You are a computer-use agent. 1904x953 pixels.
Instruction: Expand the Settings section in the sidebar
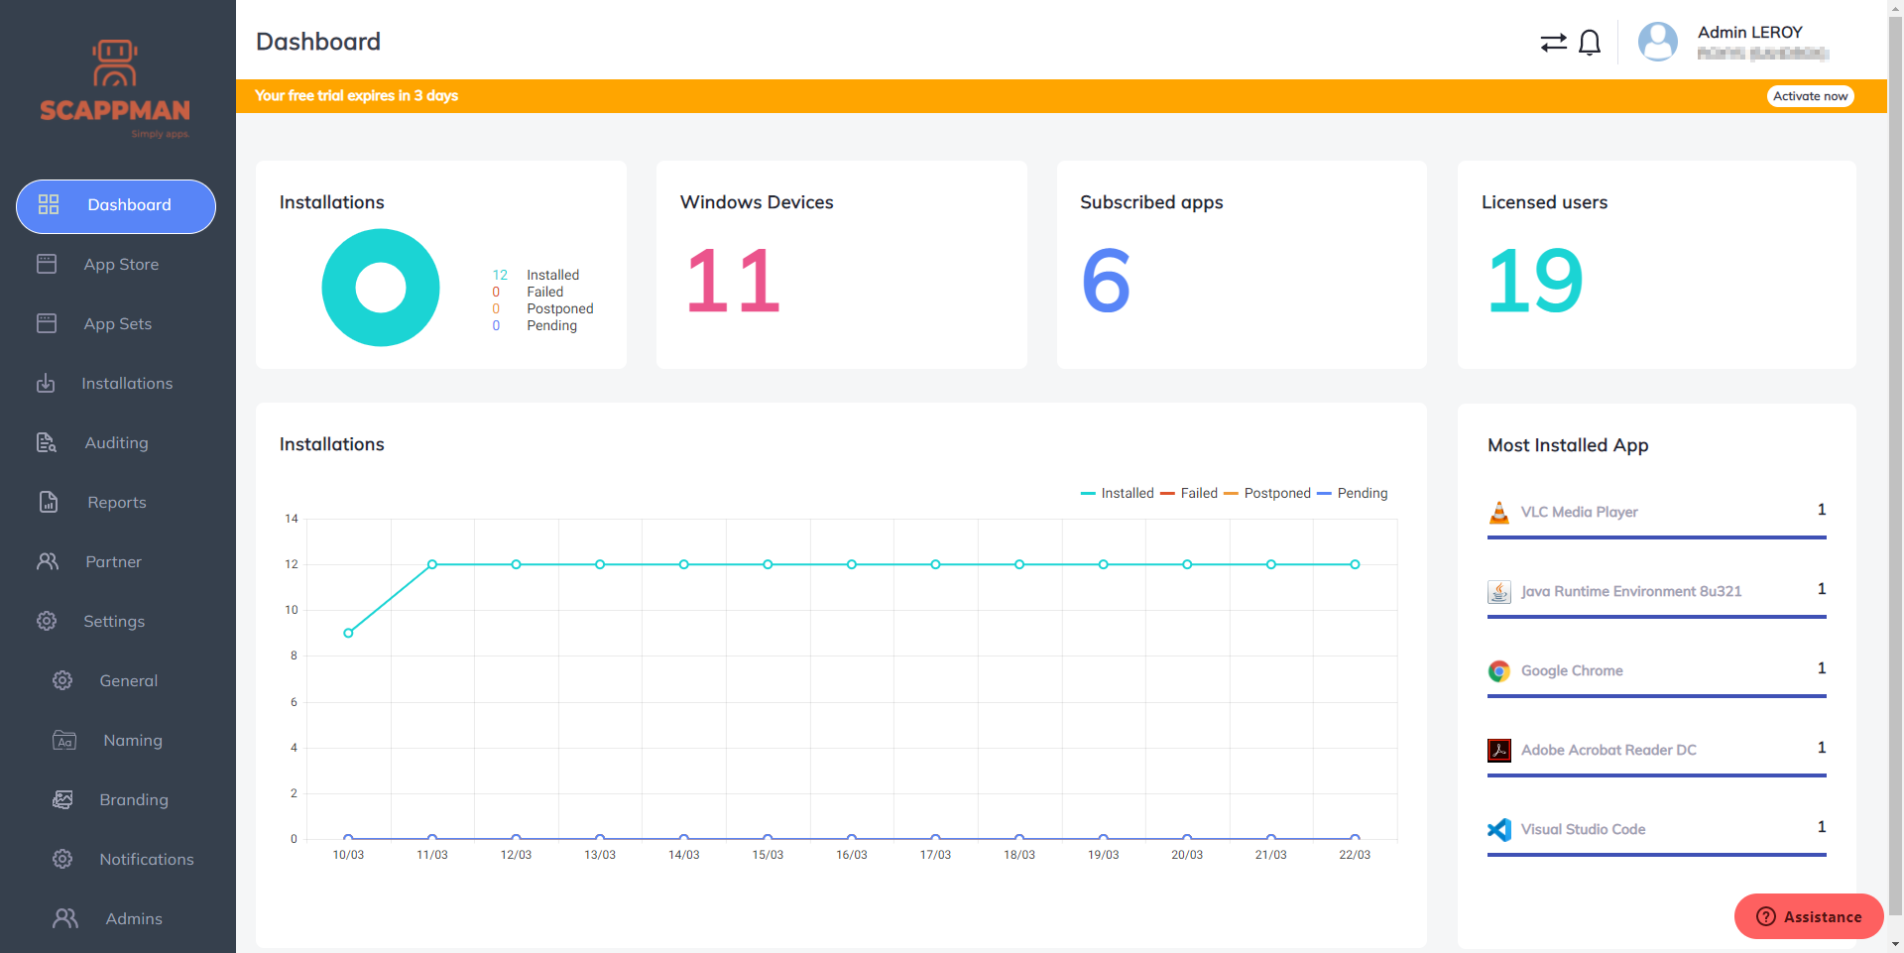tap(115, 621)
